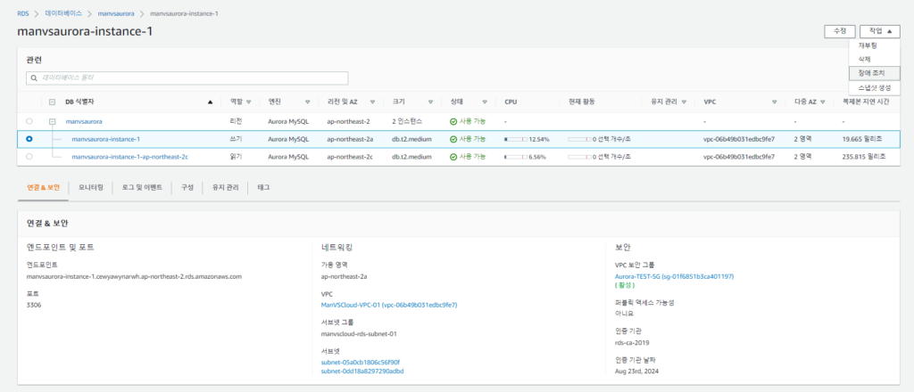Close the 작업 actions dropdown
This screenshot has width=914, height=392.
[x=879, y=31]
